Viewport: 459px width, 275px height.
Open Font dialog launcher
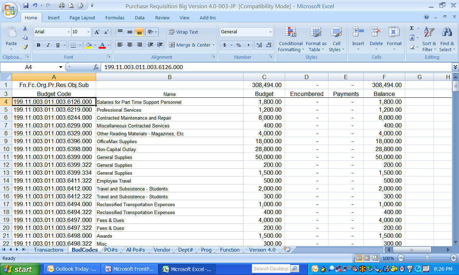(109, 57)
